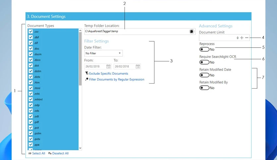This screenshot has width=277, height=160.
Task: Uncheck the .ppa document type
Action: click(x=31, y=144)
